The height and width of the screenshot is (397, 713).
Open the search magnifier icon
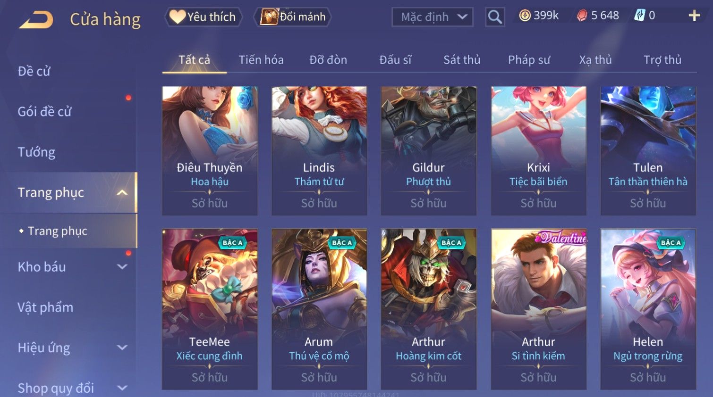click(x=495, y=17)
